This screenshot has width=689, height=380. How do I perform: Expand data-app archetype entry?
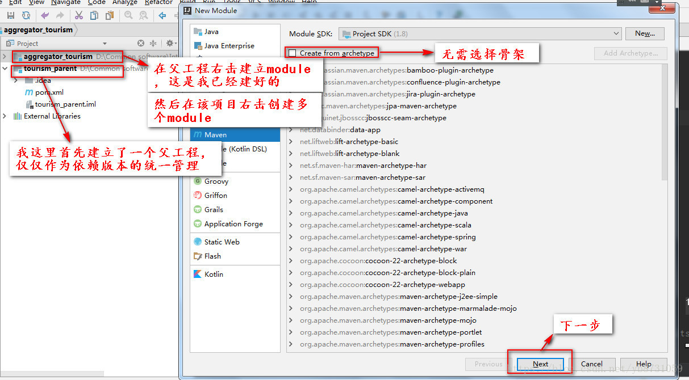(x=291, y=130)
